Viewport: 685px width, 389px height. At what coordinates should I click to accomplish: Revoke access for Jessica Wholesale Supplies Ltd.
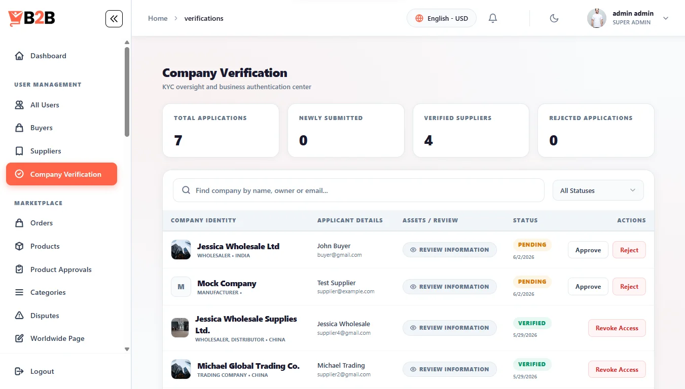pyautogui.click(x=617, y=328)
